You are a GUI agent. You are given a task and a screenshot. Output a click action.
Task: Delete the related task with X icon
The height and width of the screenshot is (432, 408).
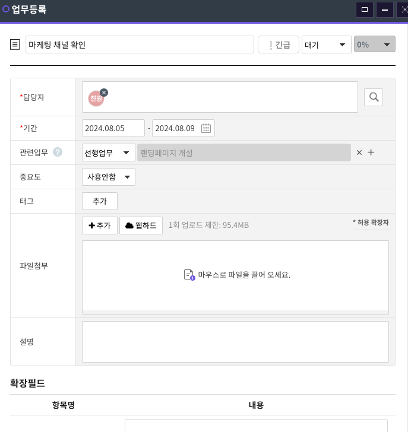[x=359, y=153]
